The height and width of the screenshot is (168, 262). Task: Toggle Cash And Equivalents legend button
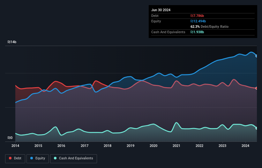tap(73, 158)
